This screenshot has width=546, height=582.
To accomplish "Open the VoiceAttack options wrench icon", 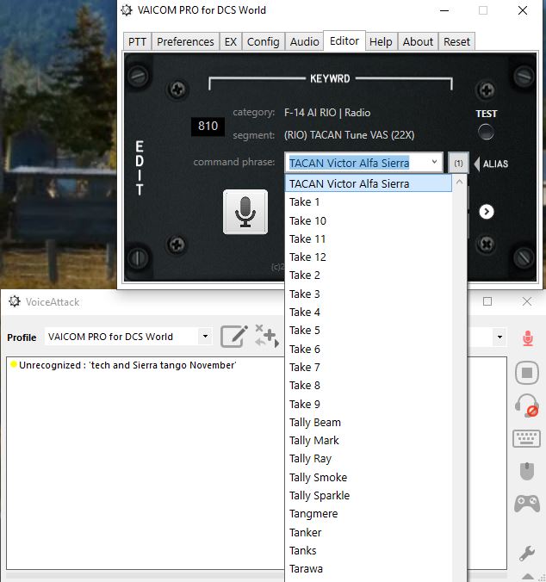I will tap(527, 553).
